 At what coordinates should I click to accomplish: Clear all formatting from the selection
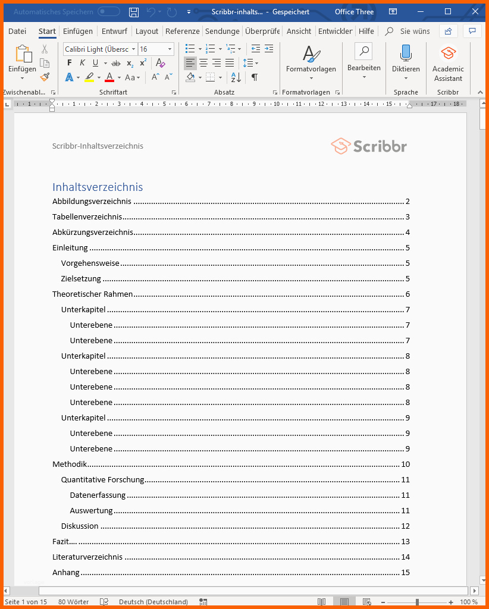point(161,63)
